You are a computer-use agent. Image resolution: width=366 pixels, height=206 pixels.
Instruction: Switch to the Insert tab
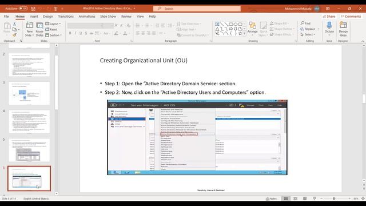click(34, 17)
